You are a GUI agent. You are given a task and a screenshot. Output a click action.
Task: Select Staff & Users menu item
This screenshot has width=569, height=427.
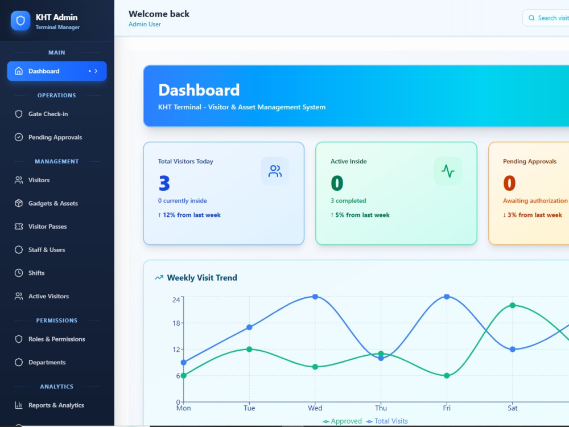[x=57, y=250]
